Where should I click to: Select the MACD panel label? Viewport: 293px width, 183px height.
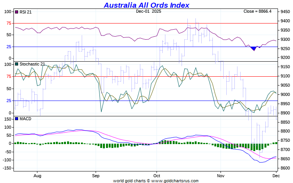point(25,119)
